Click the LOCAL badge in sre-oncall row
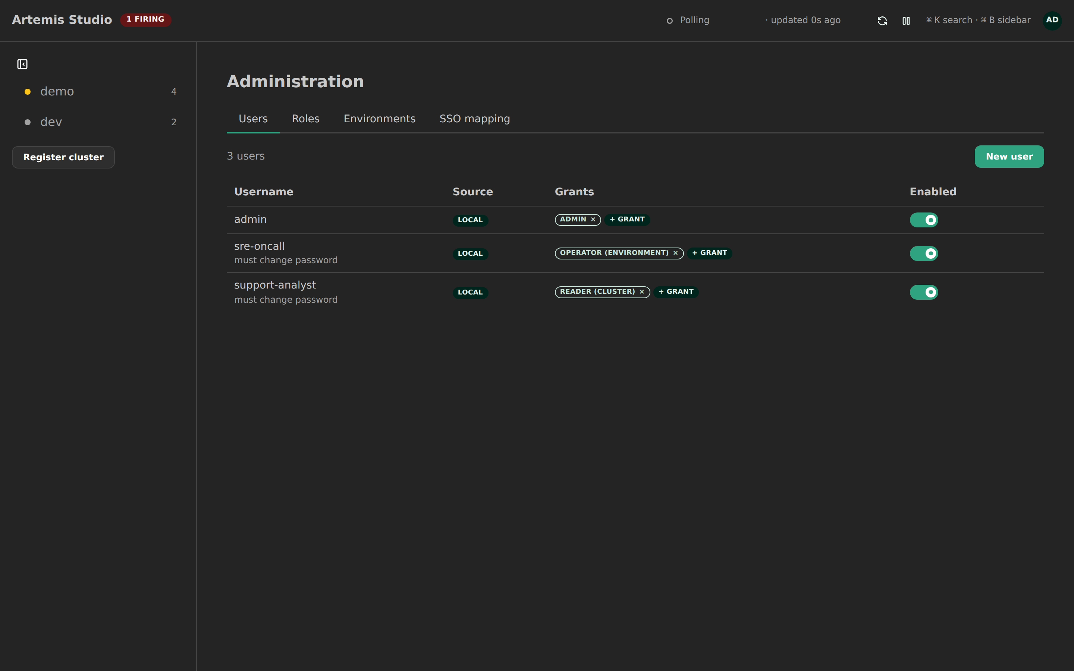 coord(470,253)
